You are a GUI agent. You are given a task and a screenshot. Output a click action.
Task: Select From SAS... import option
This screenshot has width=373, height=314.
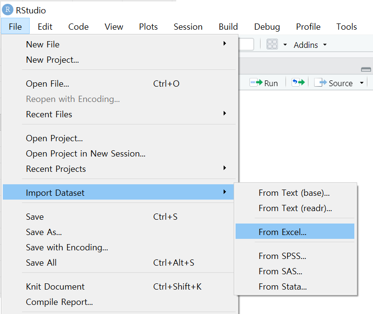tap(295, 271)
